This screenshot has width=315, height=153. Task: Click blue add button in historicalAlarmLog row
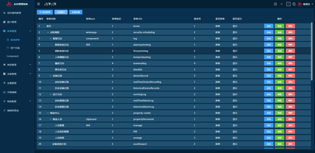click(x=269, y=107)
